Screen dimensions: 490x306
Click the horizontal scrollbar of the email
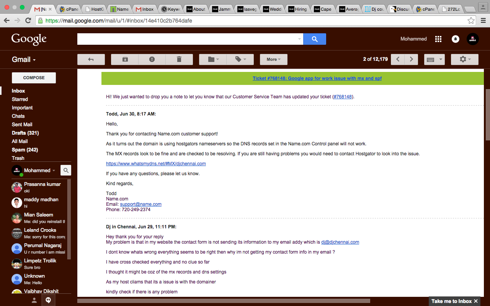pos(224,301)
